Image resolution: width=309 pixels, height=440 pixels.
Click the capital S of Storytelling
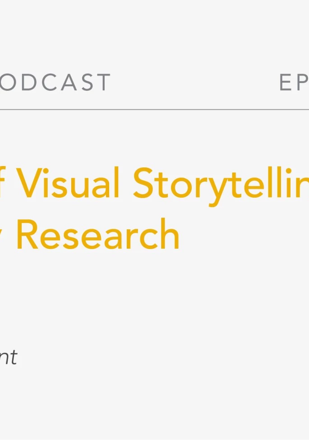click(x=143, y=183)
